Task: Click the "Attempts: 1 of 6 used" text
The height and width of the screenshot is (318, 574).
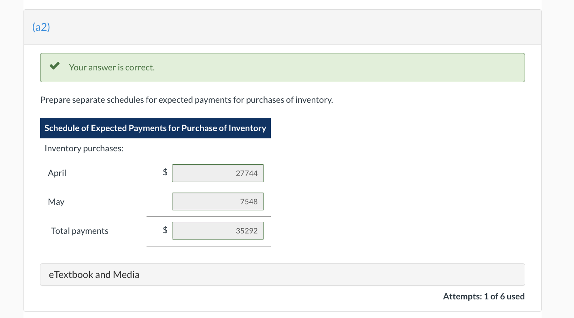Action: click(x=484, y=297)
